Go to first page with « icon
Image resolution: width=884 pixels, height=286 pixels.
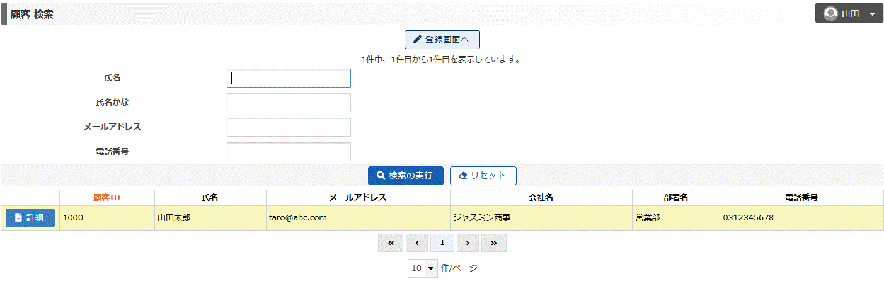[x=391, y=243]
